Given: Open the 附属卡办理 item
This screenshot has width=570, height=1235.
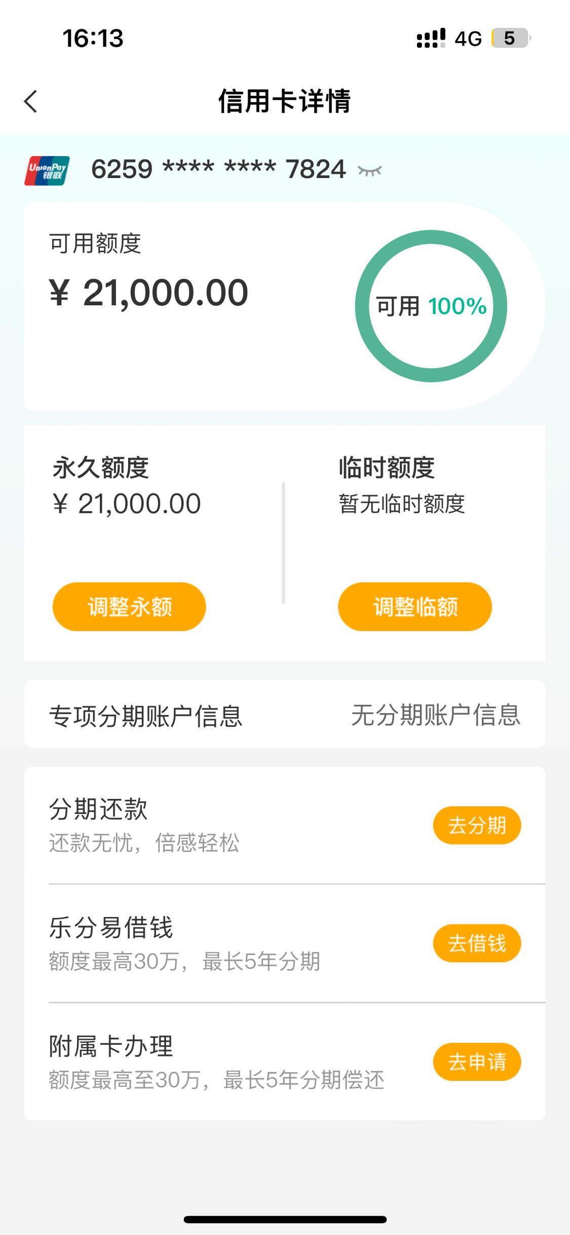Looking at the screenshot, I should coord(285,1062).
